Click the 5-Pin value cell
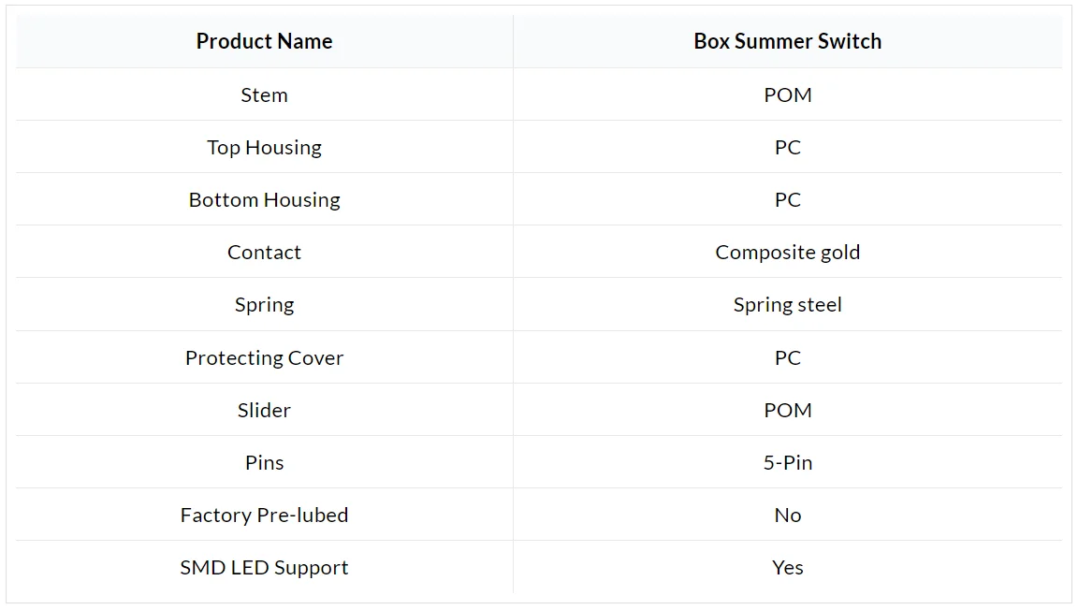The height and width of the screenshot is (610, 1078). tap(787, 462)
